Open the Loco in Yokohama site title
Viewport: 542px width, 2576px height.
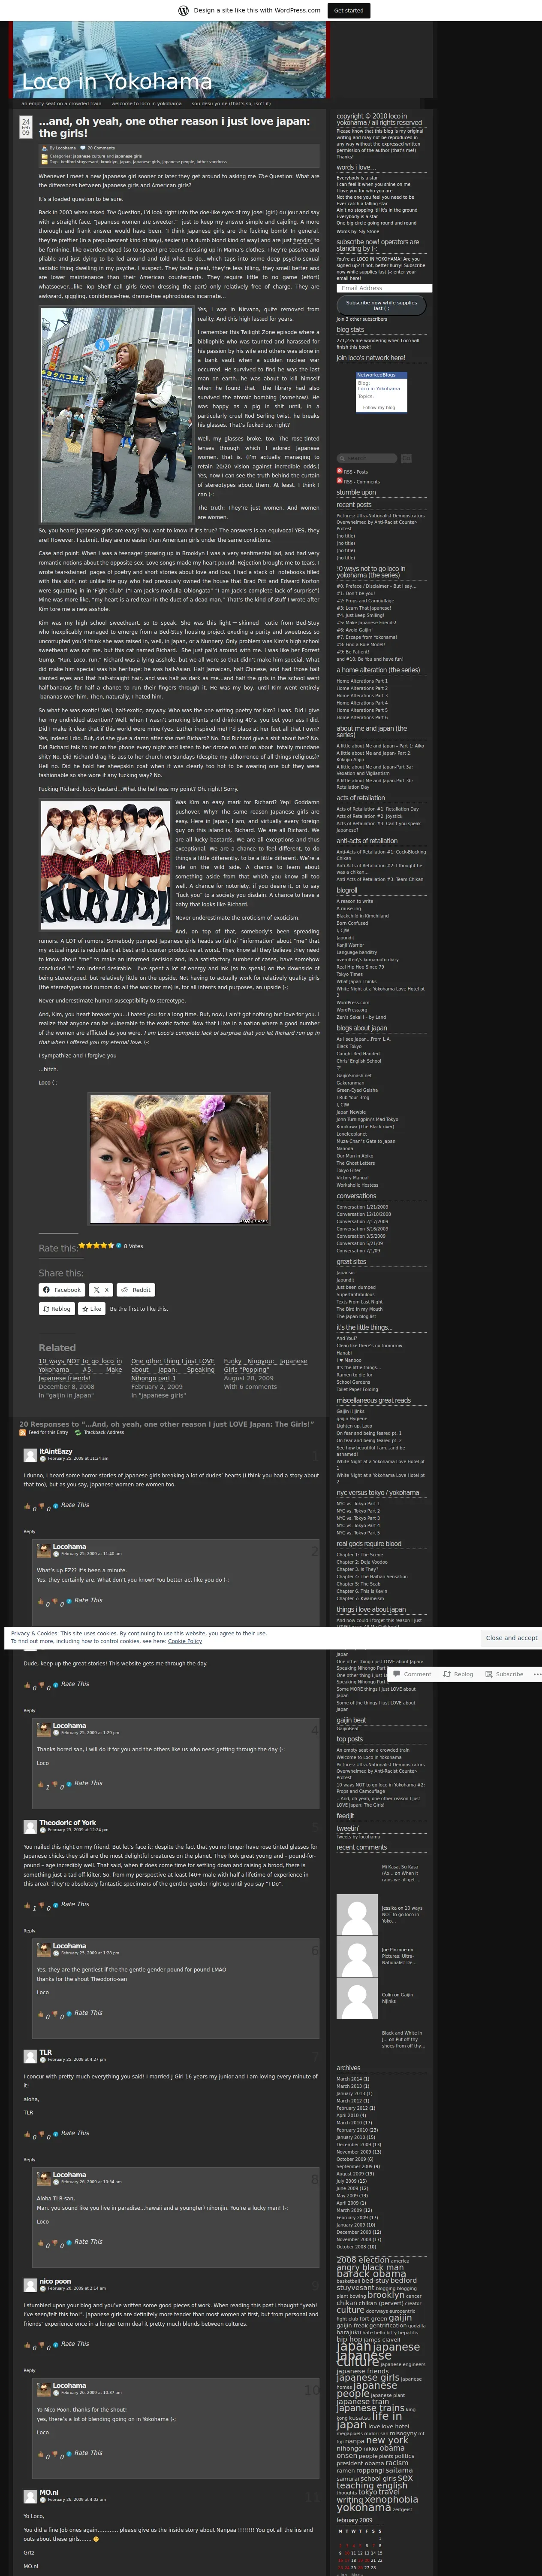click(x=117, y=81)
